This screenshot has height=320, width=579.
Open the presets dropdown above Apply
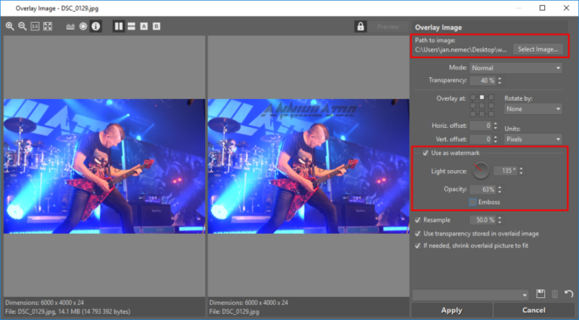click(470, 295)
